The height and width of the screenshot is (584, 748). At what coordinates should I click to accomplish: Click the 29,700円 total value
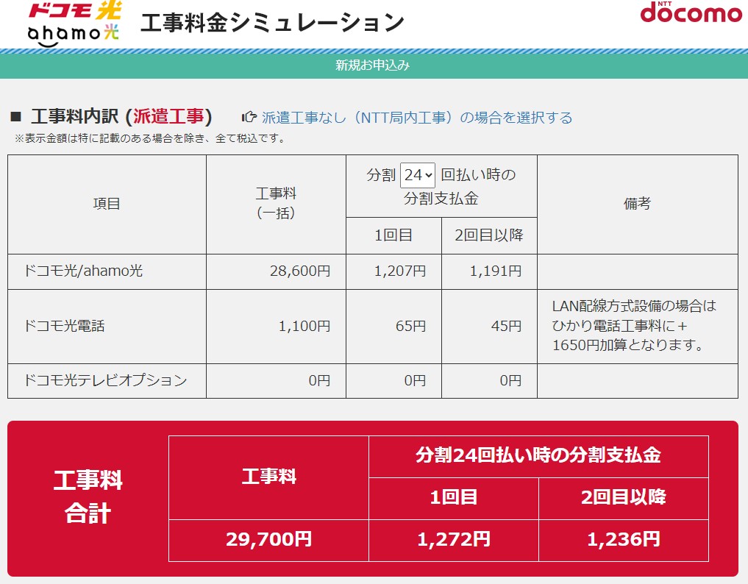click(268, 539)
